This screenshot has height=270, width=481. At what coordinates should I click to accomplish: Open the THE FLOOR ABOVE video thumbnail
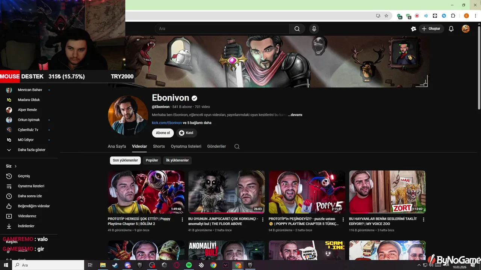click(227, 192)
